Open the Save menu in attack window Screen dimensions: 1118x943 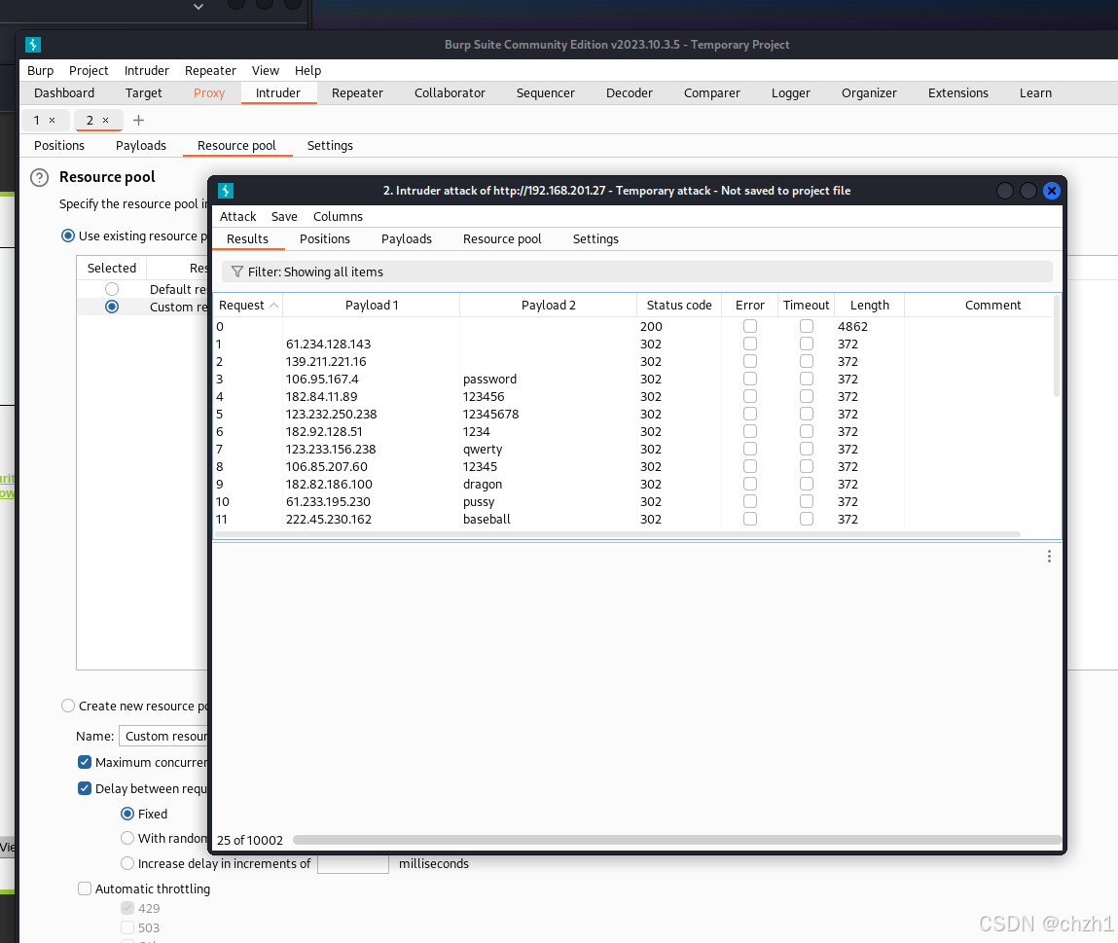pos(284,216)
